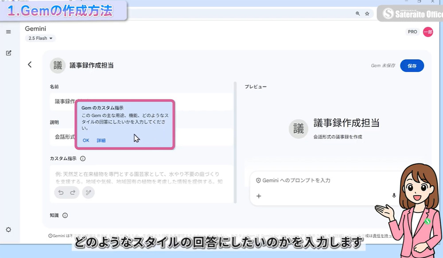This screenshot has width=443, height=258.
Task: Open browser zoom magnifier icon
Action: tap(358, 14)
